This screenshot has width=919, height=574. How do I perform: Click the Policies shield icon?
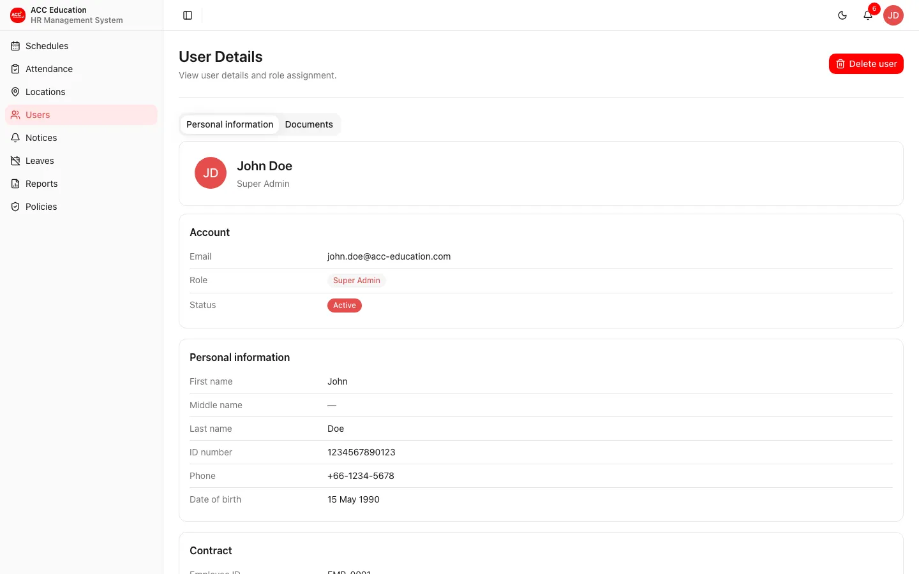pos(15,207)
